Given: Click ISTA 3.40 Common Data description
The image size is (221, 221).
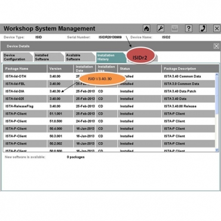Looking at the screenshot, I should [x=182, y=76].
